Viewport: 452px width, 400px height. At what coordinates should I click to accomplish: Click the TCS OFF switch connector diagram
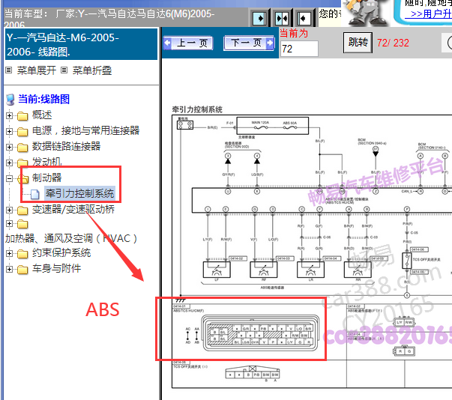(252, 372)
